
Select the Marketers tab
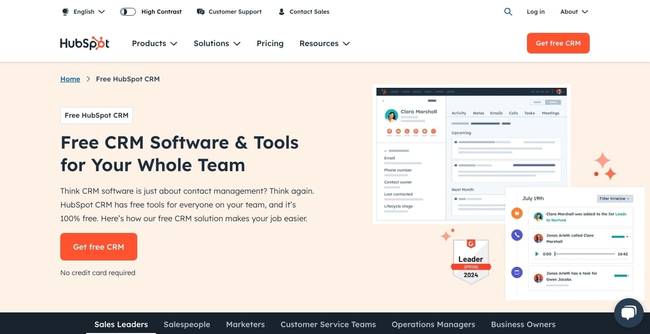245,324
